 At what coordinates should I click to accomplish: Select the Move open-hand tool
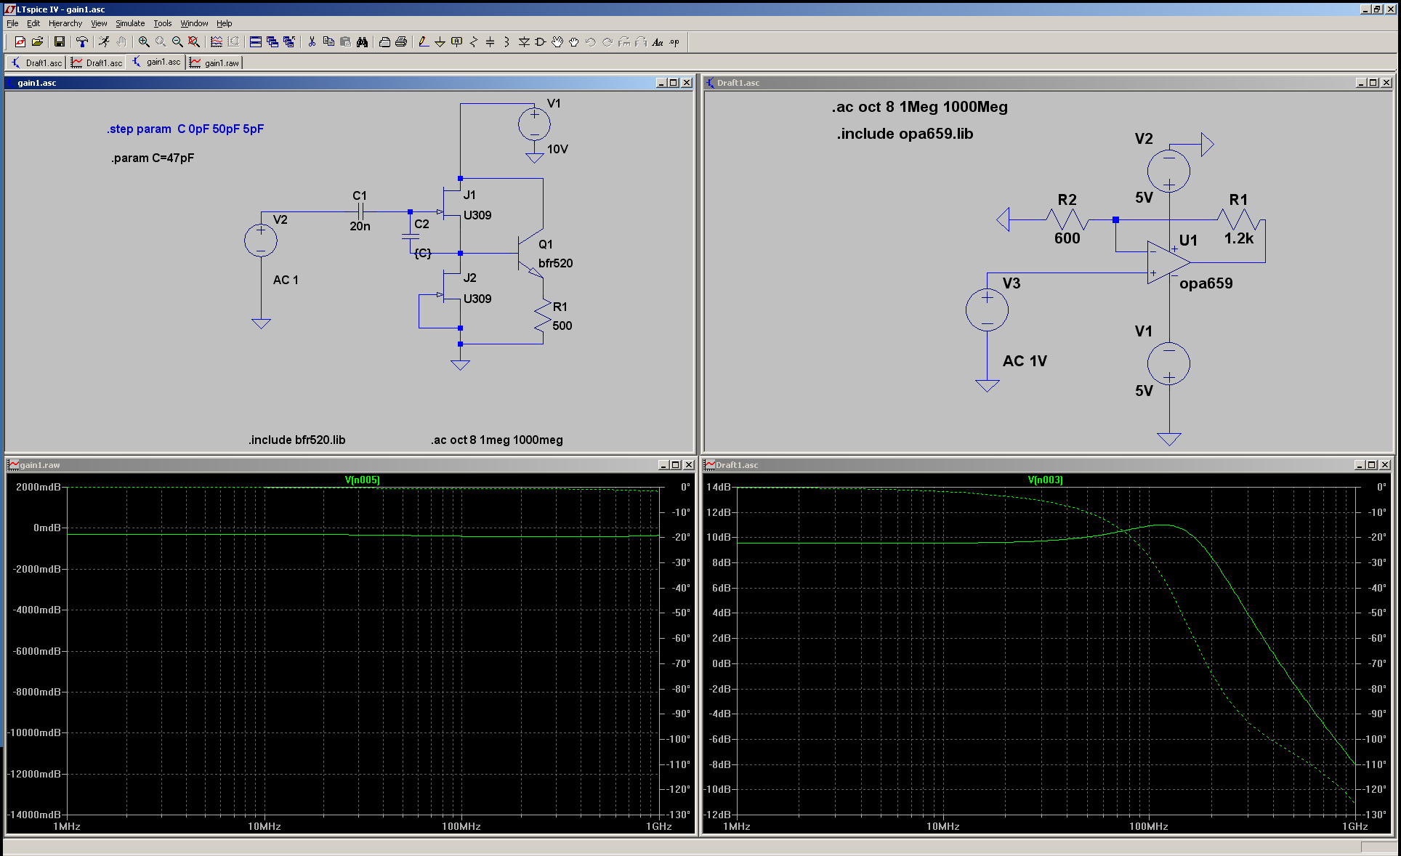coord(557,42)
